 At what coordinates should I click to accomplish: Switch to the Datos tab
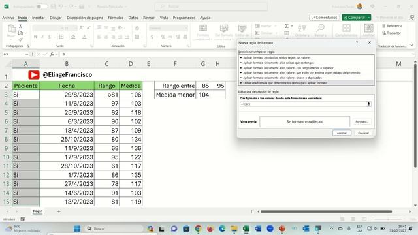pos(133,18)
